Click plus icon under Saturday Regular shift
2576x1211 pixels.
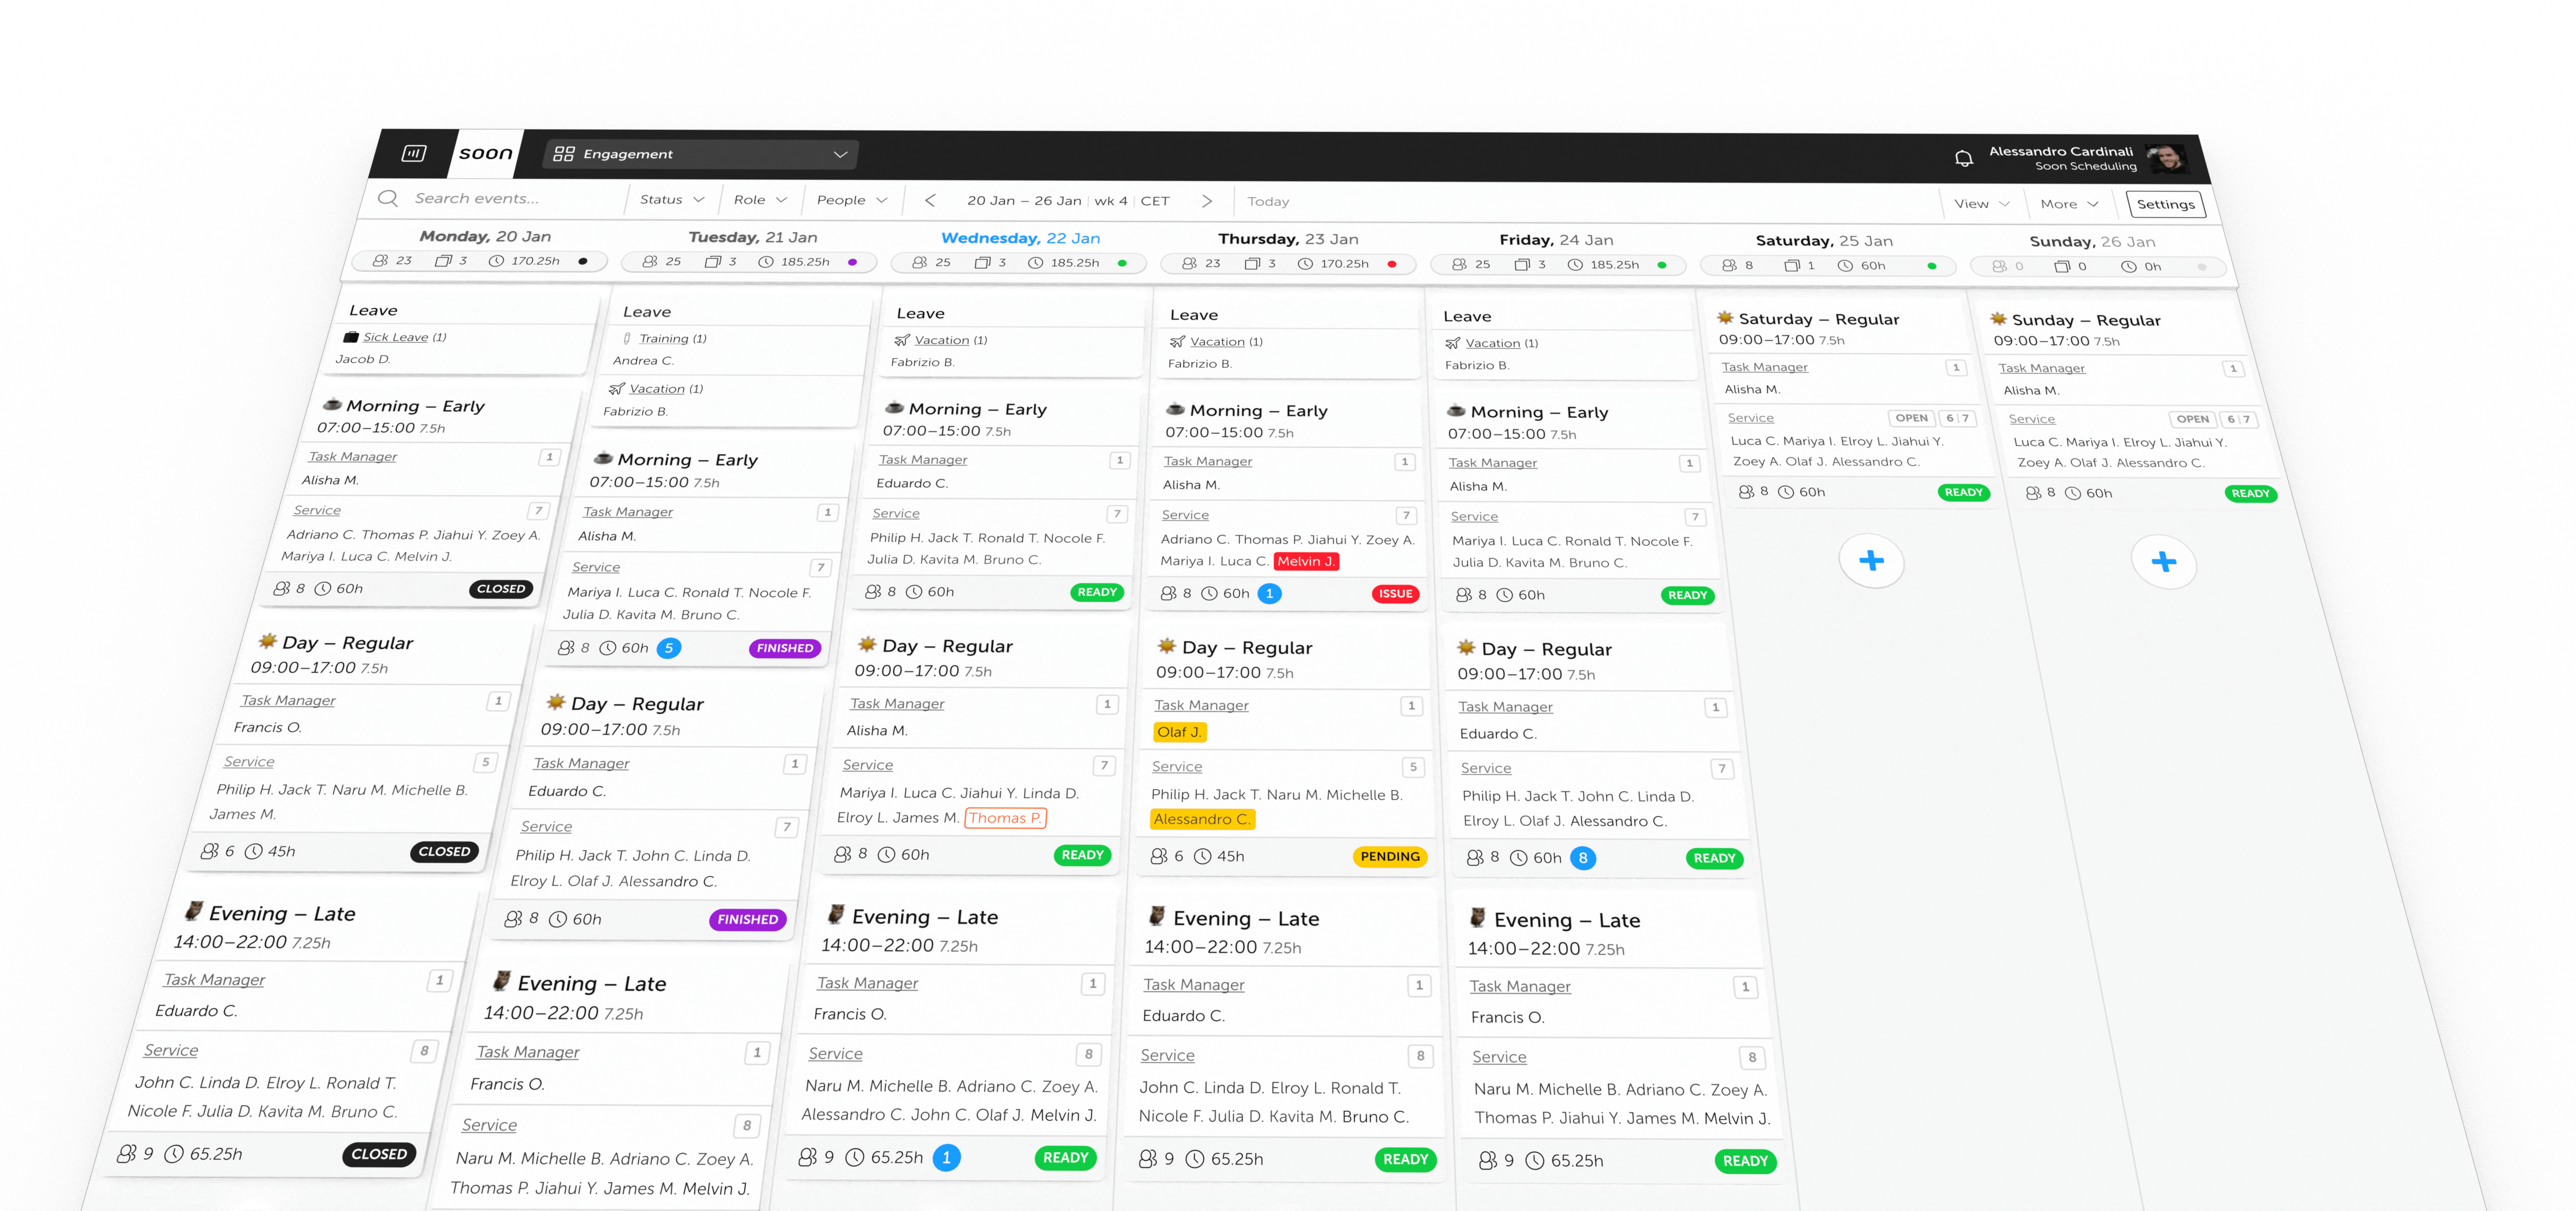point(1871,560)
